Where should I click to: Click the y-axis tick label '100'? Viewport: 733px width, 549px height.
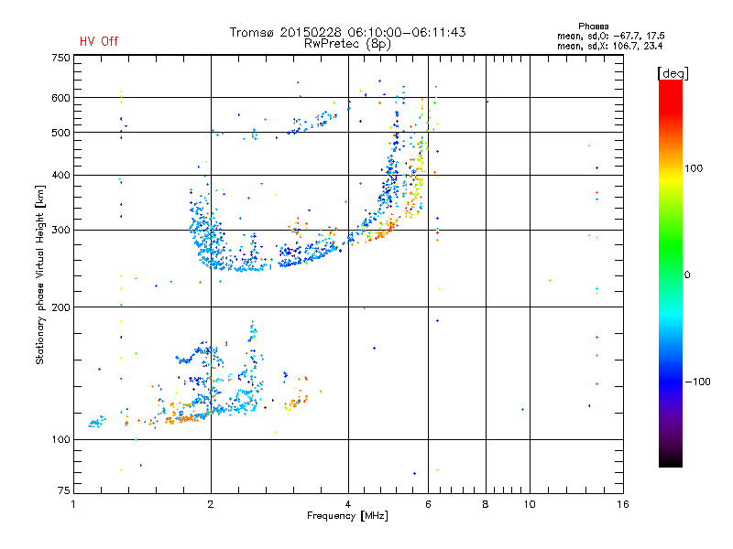[60, 439]
